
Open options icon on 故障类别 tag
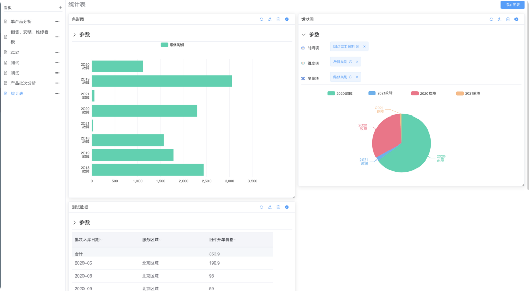[x=351, y=62]
